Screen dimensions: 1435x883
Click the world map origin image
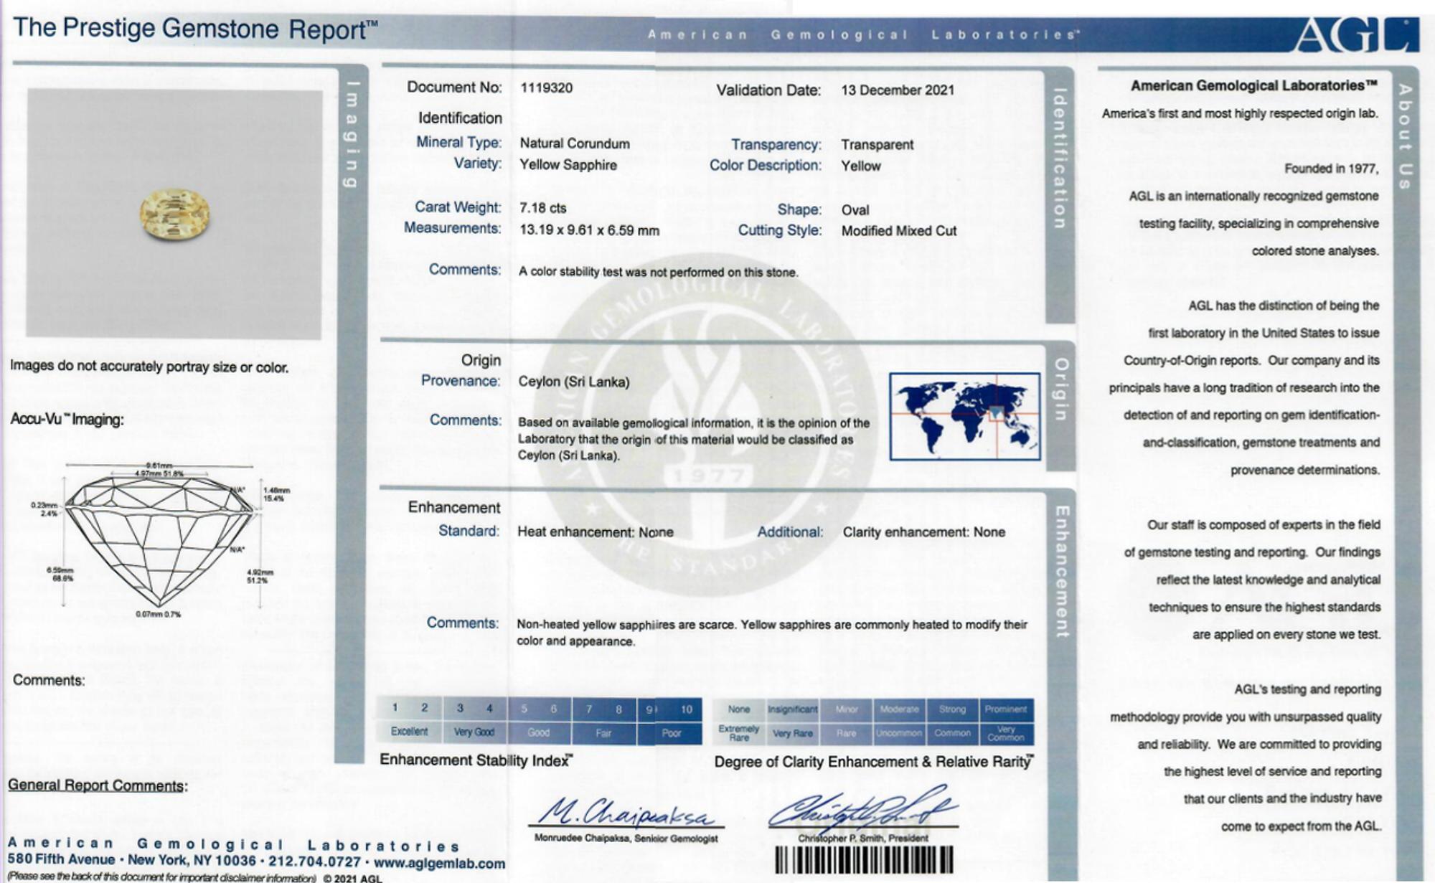coord(965,416)
